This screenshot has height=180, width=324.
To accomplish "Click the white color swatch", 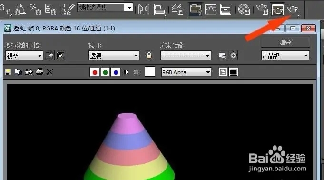I will pyautogui.click(x=150, y=71).
